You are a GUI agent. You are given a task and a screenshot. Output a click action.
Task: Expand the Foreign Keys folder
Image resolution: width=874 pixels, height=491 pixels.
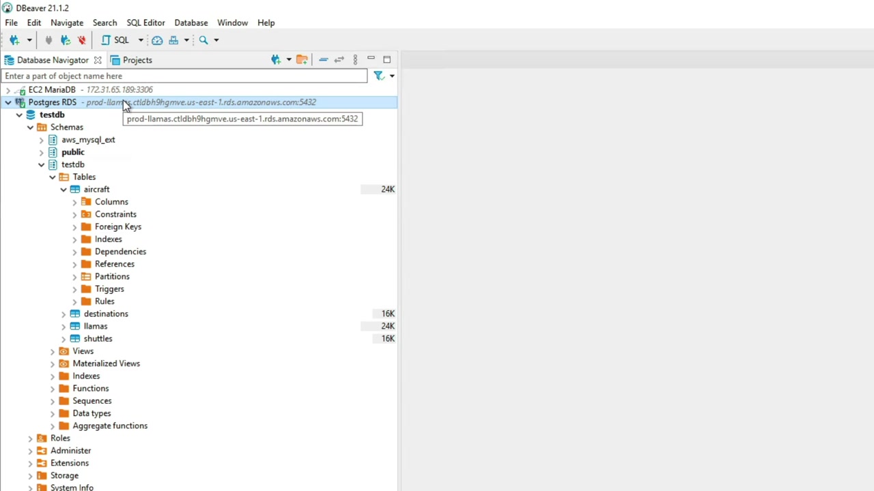[x=74, y=226]
